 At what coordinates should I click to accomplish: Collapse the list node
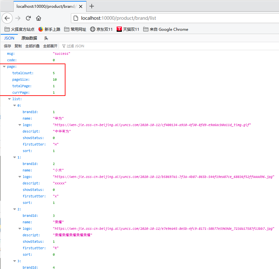coord(9,99)
